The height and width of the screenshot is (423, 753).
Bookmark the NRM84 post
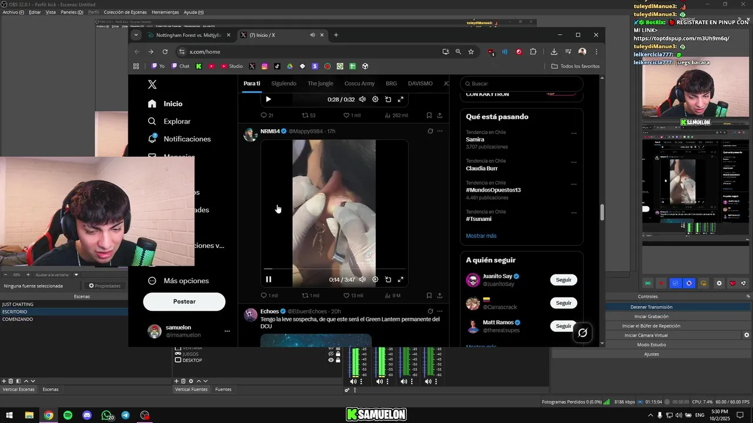(429, 296)
